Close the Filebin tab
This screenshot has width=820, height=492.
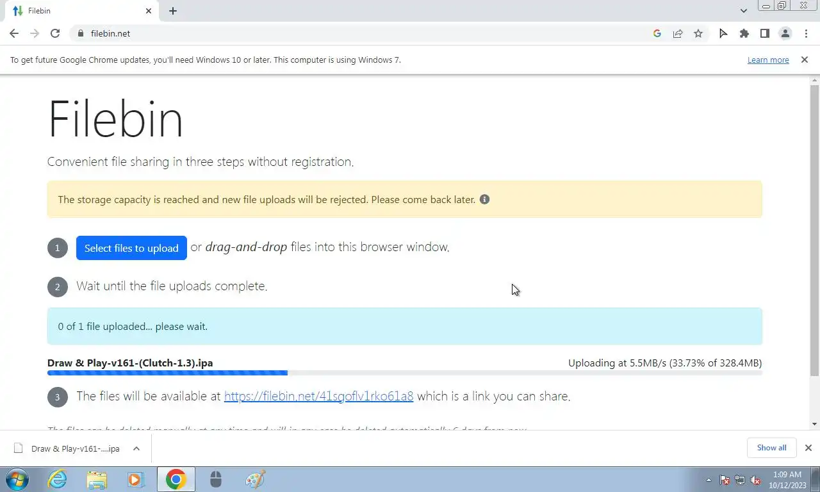[149, 11]
